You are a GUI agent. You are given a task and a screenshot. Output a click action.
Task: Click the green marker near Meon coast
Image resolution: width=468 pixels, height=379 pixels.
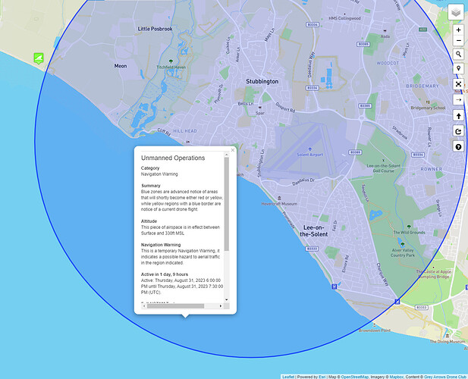tap(39, 58)
